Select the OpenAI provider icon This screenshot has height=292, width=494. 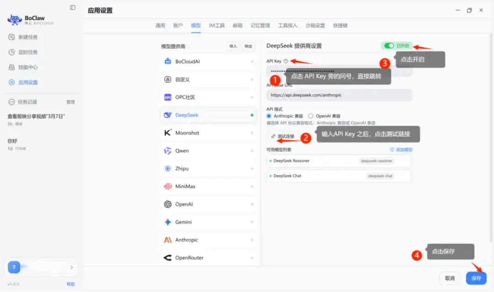click(167, 204)
